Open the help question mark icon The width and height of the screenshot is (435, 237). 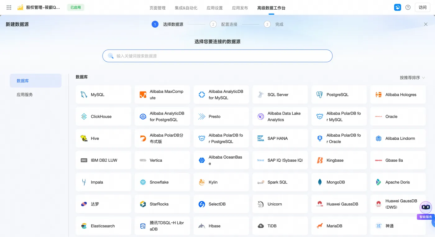408,7
